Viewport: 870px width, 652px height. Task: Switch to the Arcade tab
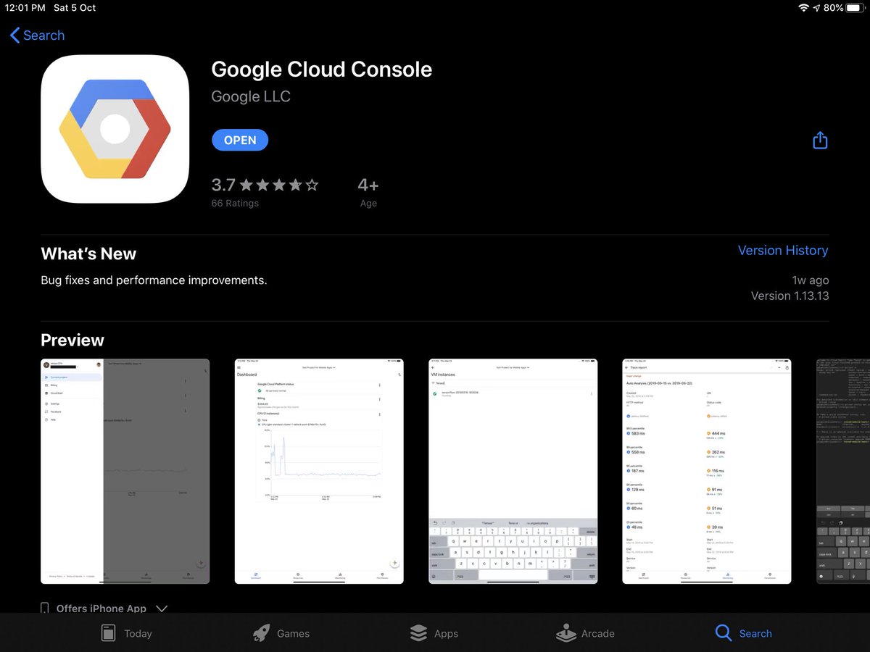pyautogui.click(x=585, y=633)
